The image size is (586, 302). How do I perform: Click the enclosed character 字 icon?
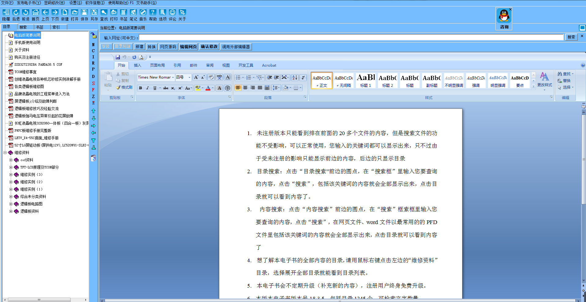coord(227,88)
